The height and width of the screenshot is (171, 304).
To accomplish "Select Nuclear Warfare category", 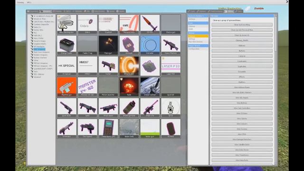I will click(40, 57).
